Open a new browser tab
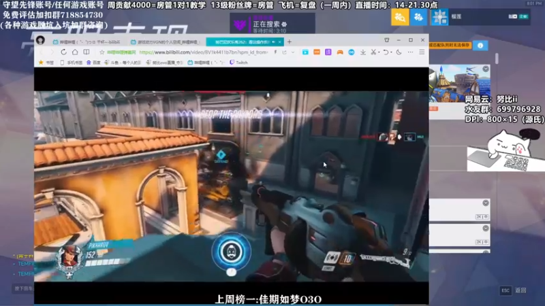The width and height of the screenshot is (545, 306). tap(289, 42)
